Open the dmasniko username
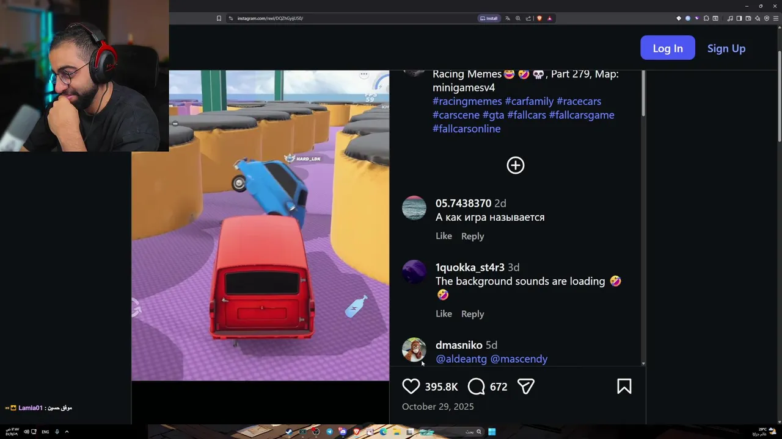The height and width of the screenshot is (439, 782). (459, 345)
